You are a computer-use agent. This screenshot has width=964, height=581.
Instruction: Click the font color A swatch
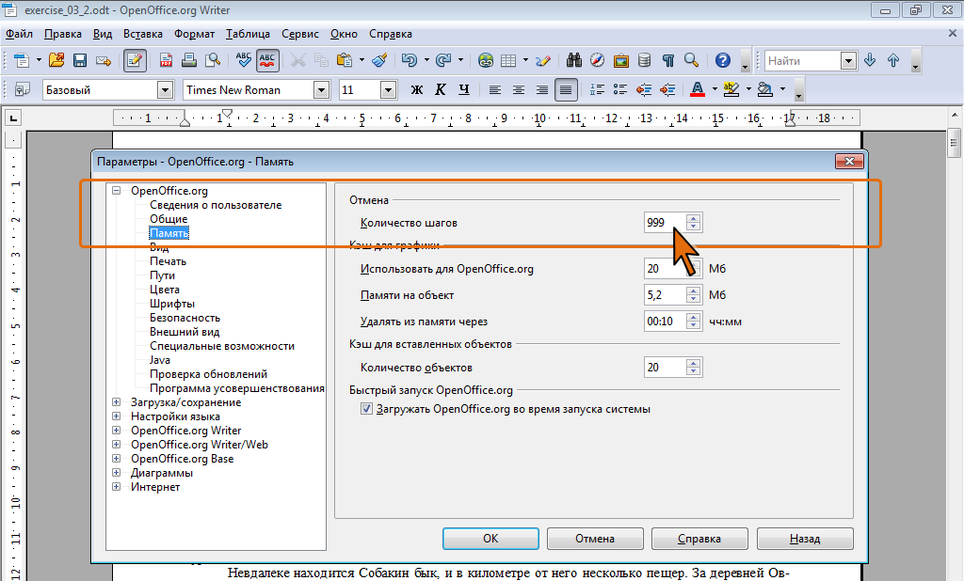[698, 89]
